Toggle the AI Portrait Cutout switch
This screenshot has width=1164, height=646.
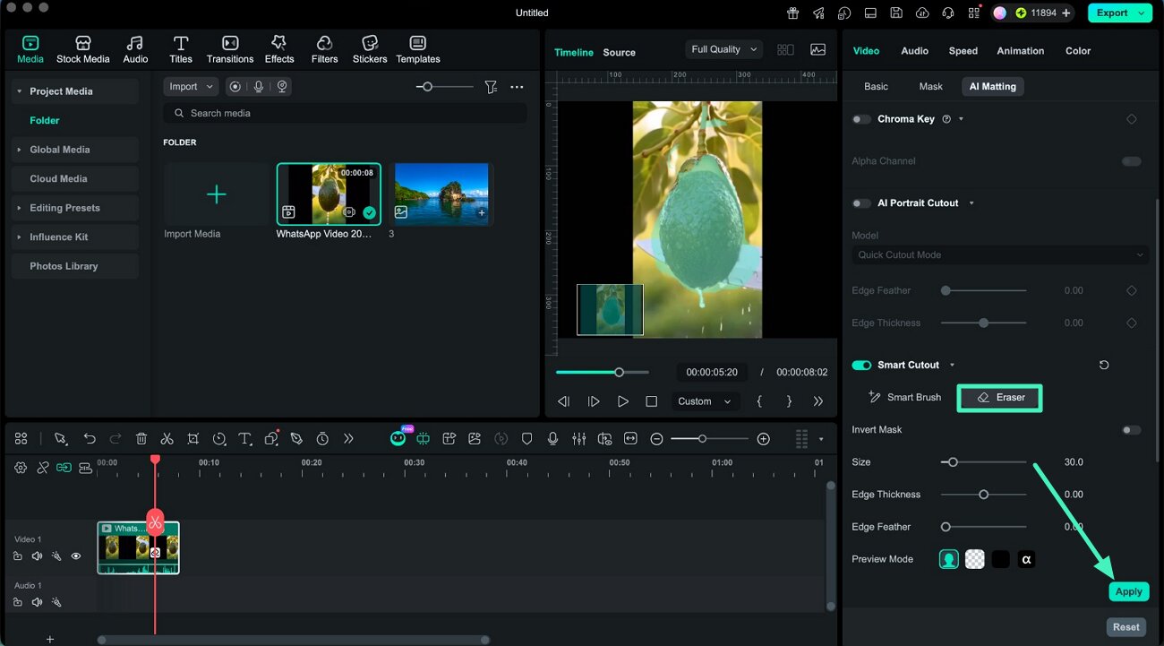click(861, 203)
